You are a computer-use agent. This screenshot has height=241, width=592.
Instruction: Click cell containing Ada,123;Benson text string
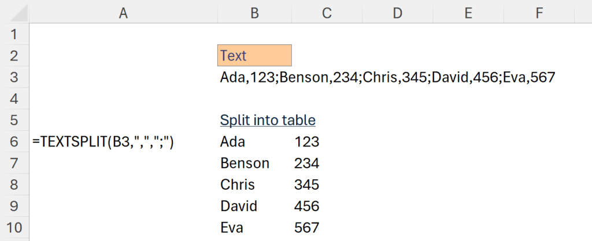click(254, 77)
